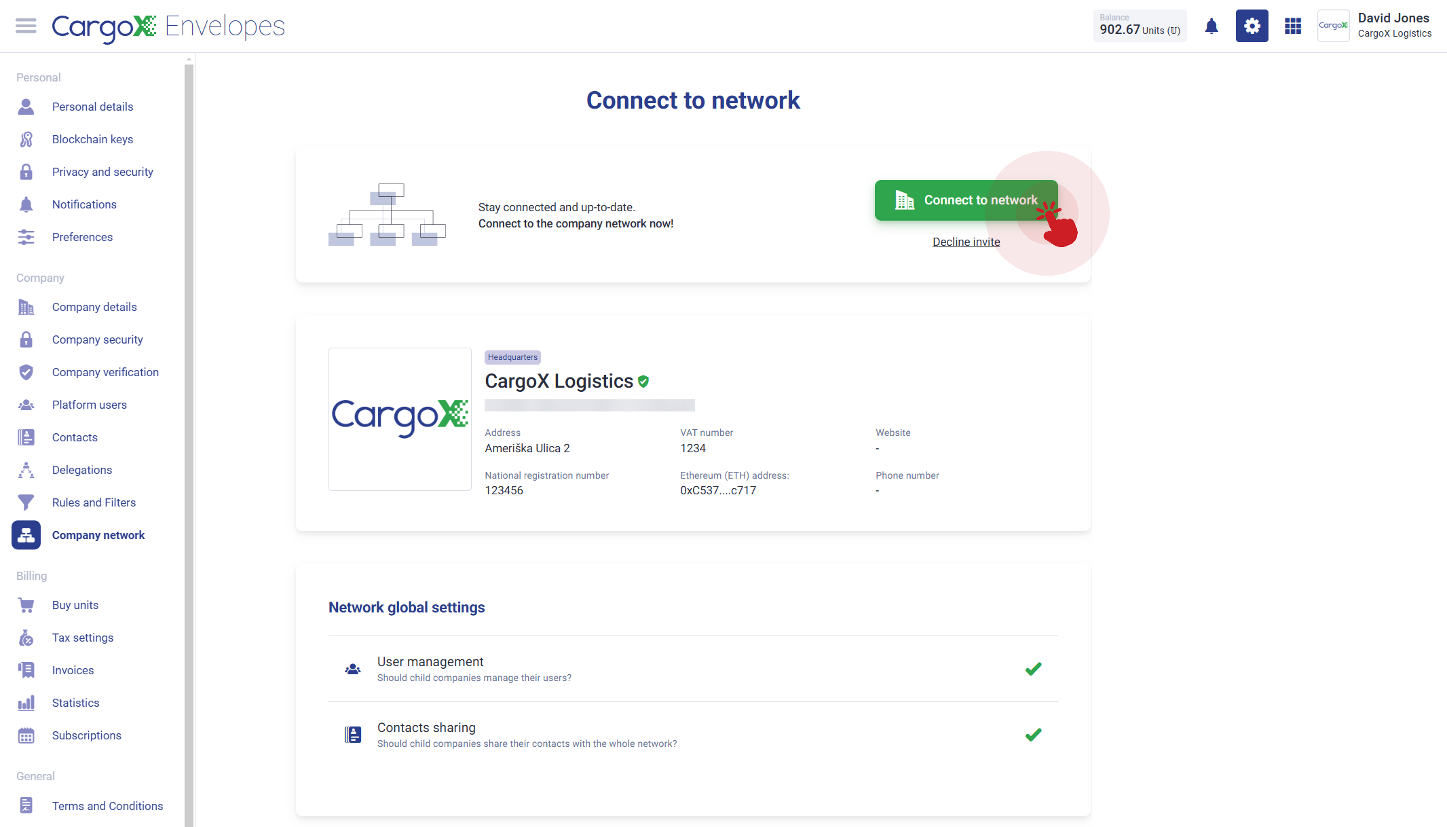
Task: Click the Invoices icon
Action: click(26, 670)
